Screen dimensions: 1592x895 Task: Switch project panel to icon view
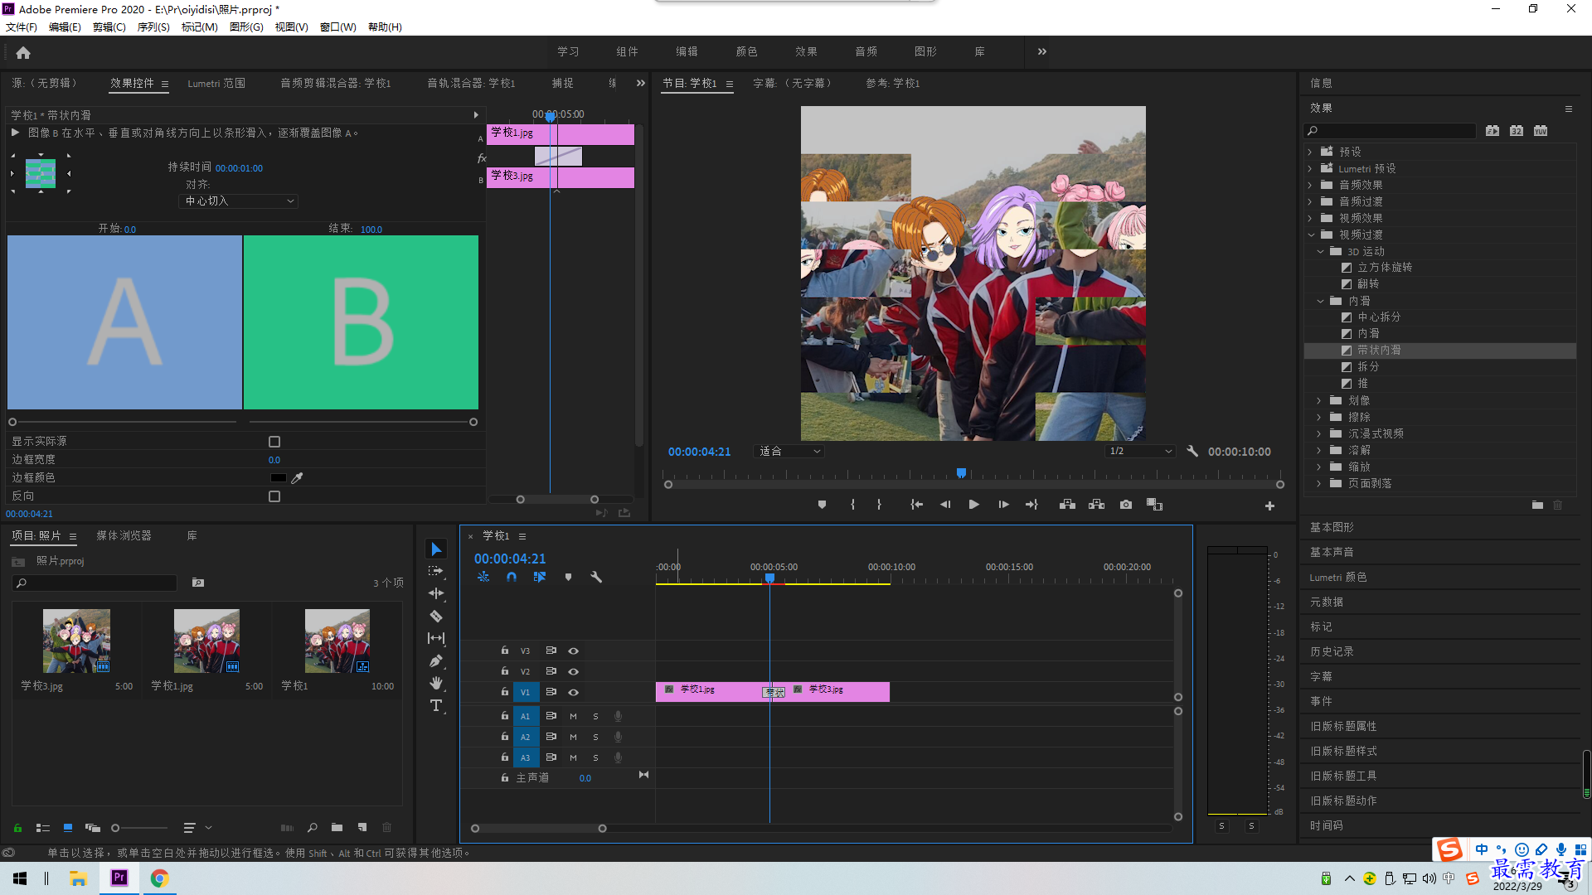[68, 827]
